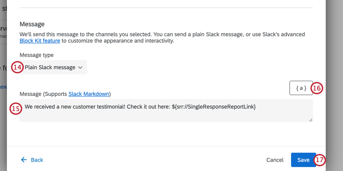Screen dimensions: 343x171
Task: Click the "Message type" field label
Action: click(36, 55)
